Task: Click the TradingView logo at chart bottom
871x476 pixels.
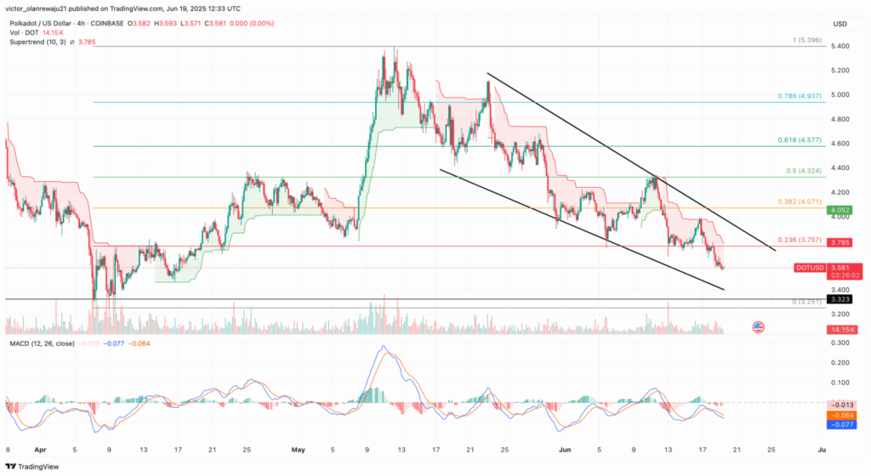Action: [32, 467]
